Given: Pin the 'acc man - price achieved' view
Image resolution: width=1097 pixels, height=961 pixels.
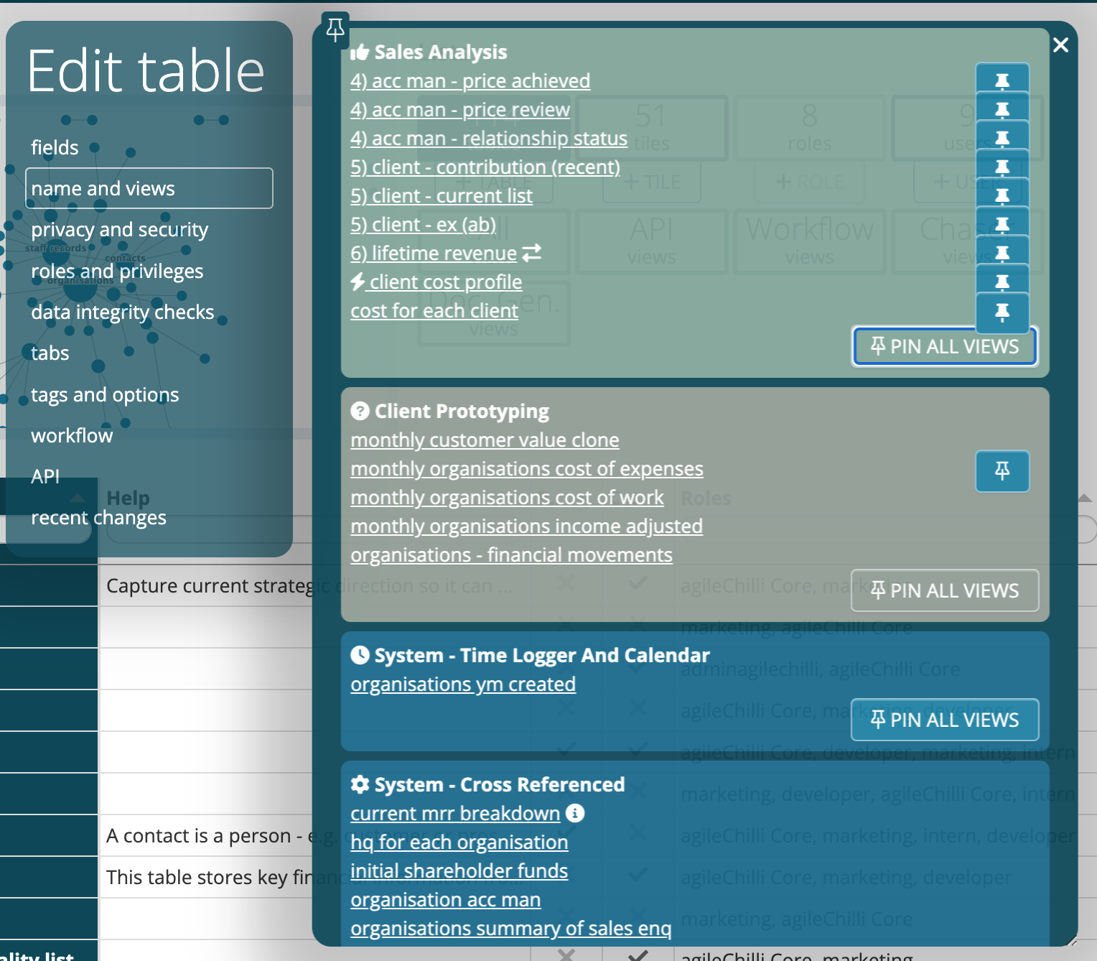Looking at the screenshot, I should 1002,81.
